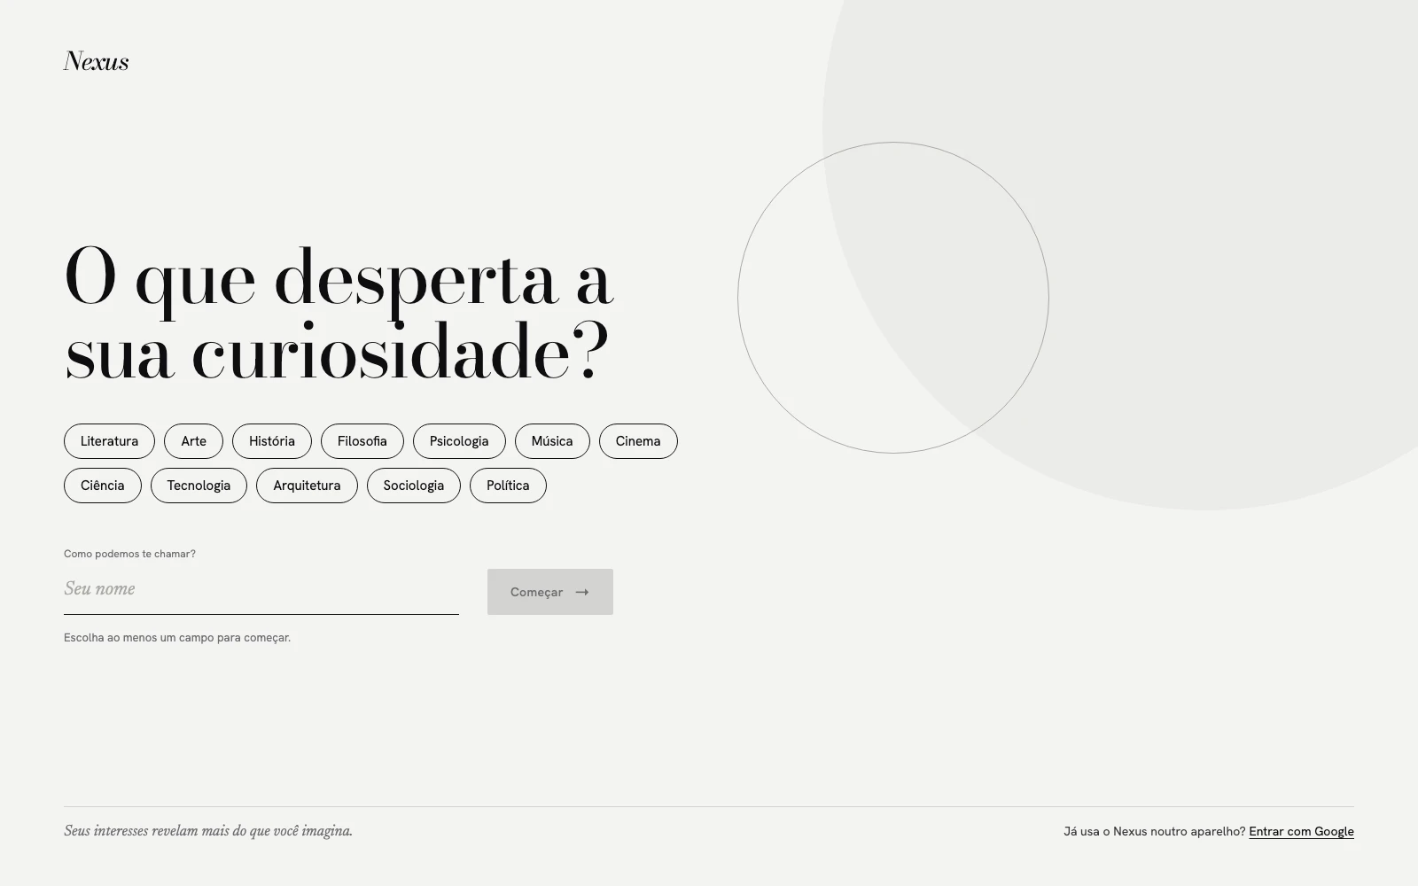The height and width of the screenshot is (886, 1418).
Task: Open the Entrar com Google link
Action: tap(1301, 831)
